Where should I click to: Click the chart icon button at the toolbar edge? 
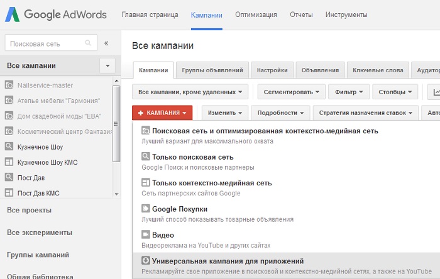(434, 92)
